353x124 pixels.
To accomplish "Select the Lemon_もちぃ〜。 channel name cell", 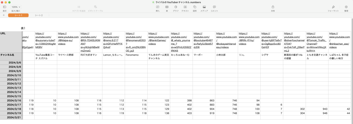I will click(x=114, y=57).
